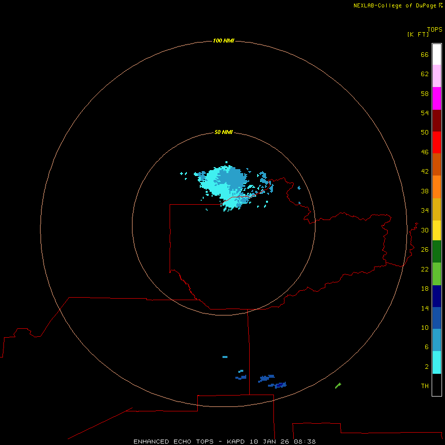Click the [K FT] units label

coord(418,34)
